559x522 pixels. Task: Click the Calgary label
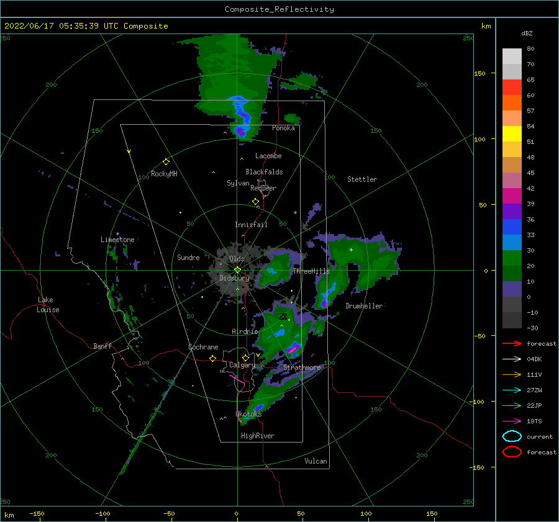[242, 365]
